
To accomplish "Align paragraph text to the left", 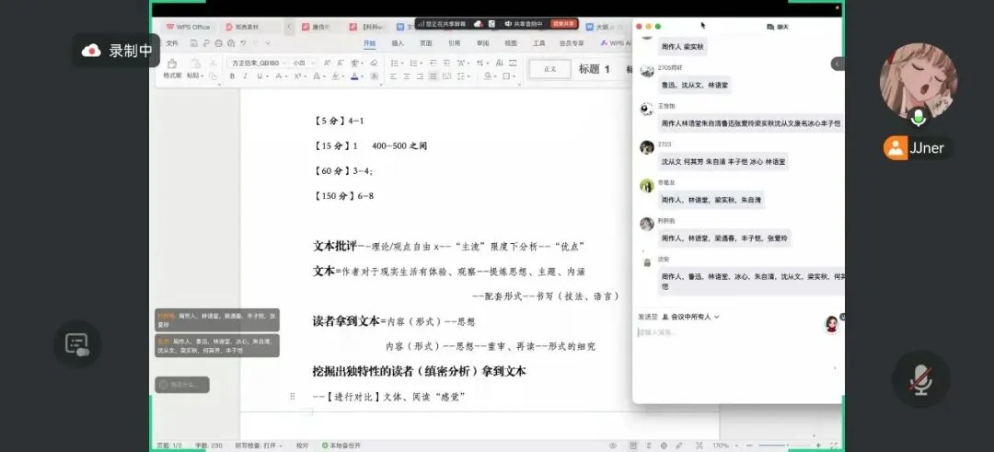I will (393, 76).
